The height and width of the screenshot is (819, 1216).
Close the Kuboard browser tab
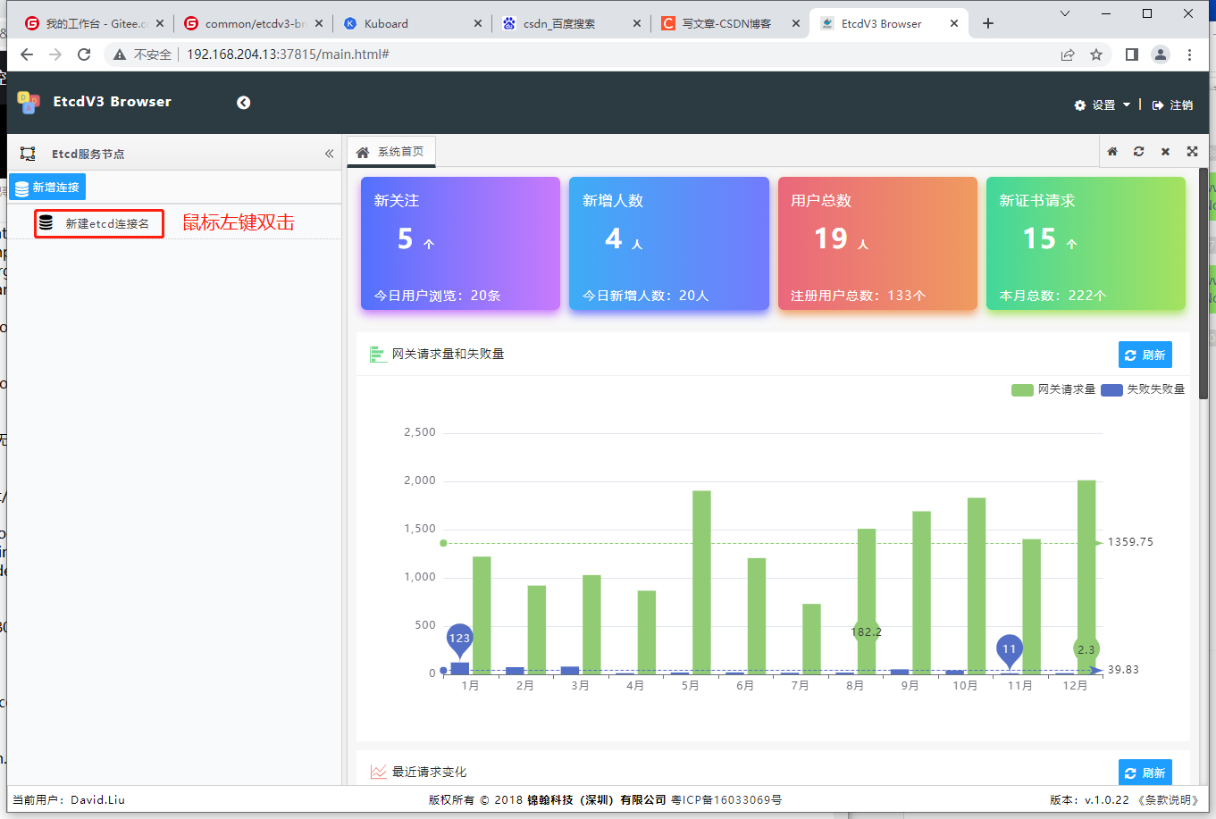pos(477,24)
